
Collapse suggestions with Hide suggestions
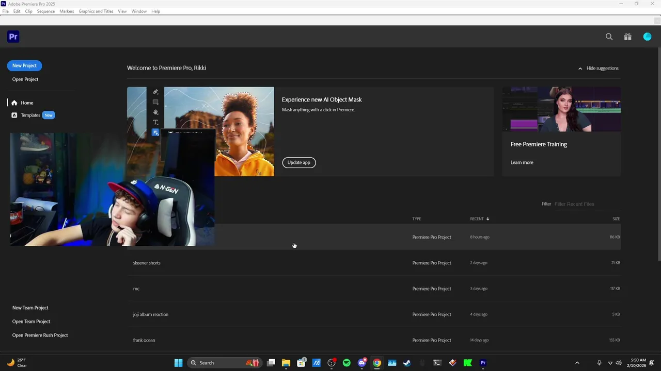pyautogui.click(x=598, y=68)
